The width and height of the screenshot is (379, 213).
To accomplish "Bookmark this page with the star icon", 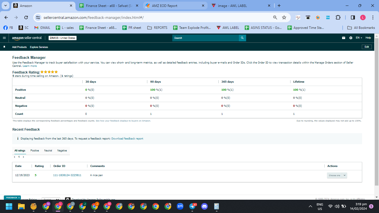I will (284, 17).
